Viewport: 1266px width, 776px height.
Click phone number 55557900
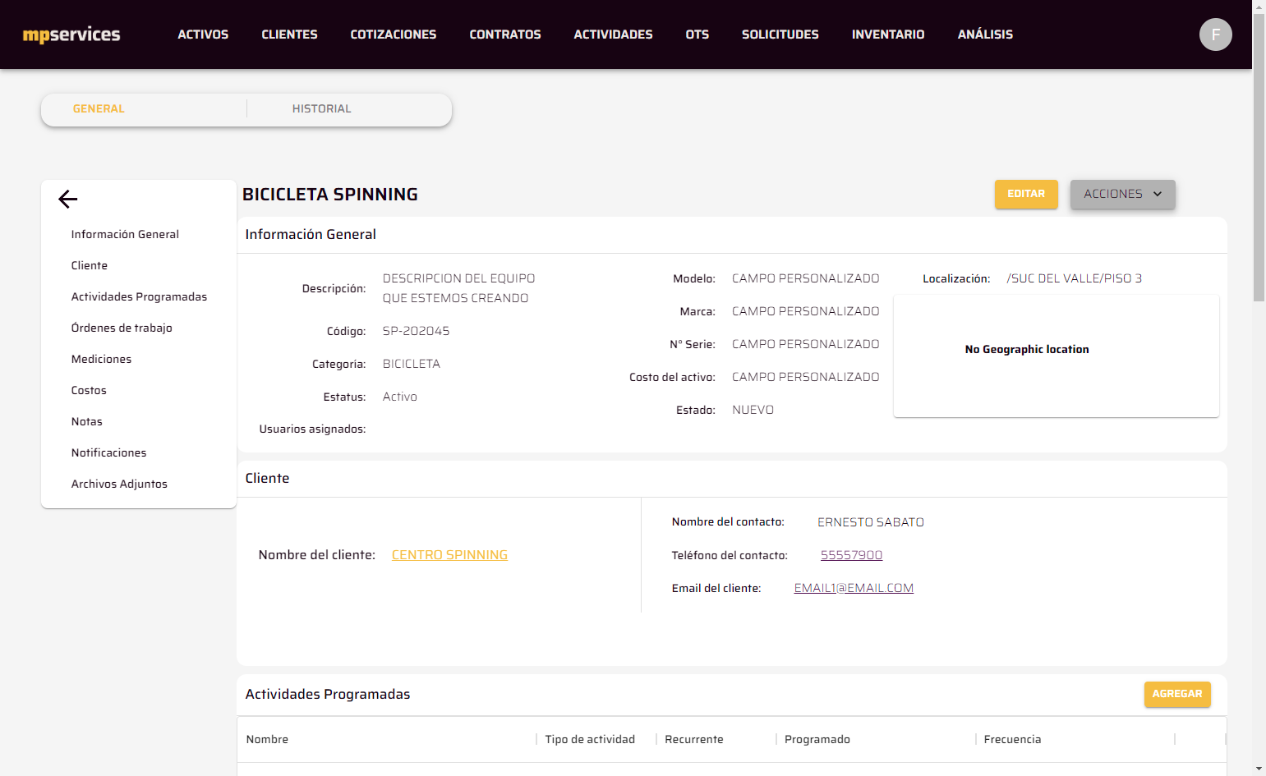click(851, 555)
